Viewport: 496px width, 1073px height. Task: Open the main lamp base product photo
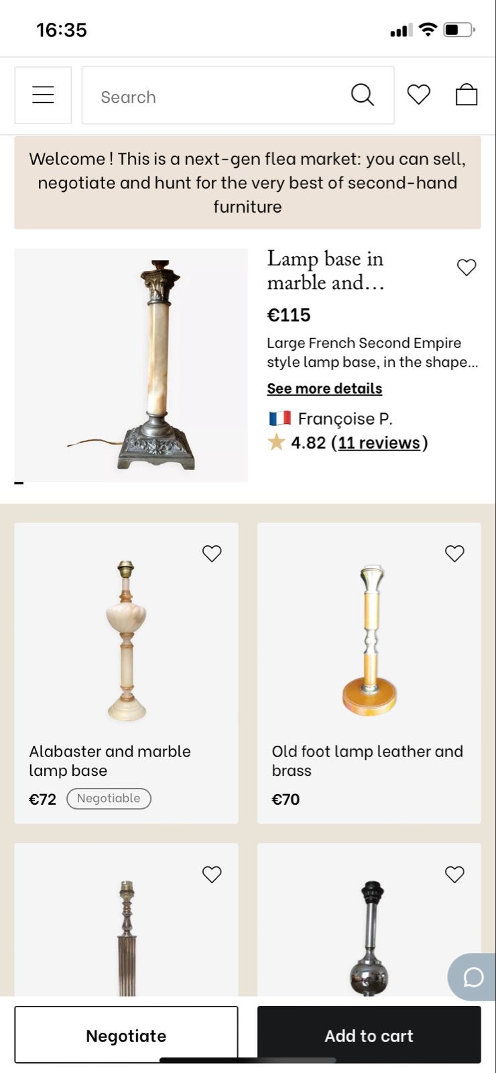[131, 365]
